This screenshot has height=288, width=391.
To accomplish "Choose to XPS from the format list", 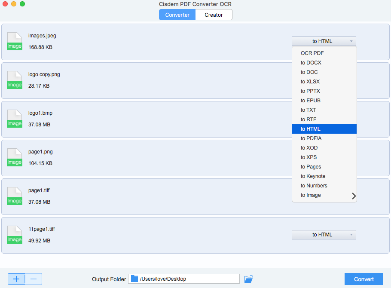I will point(324,157).
